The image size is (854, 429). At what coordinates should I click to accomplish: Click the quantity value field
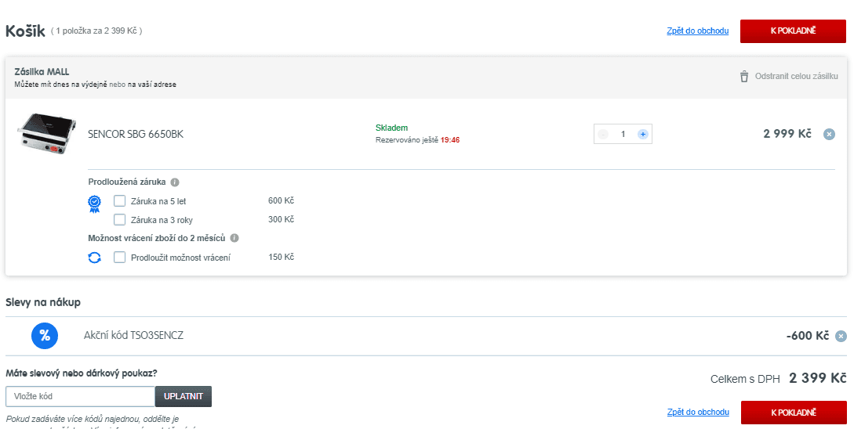point(623,135)
